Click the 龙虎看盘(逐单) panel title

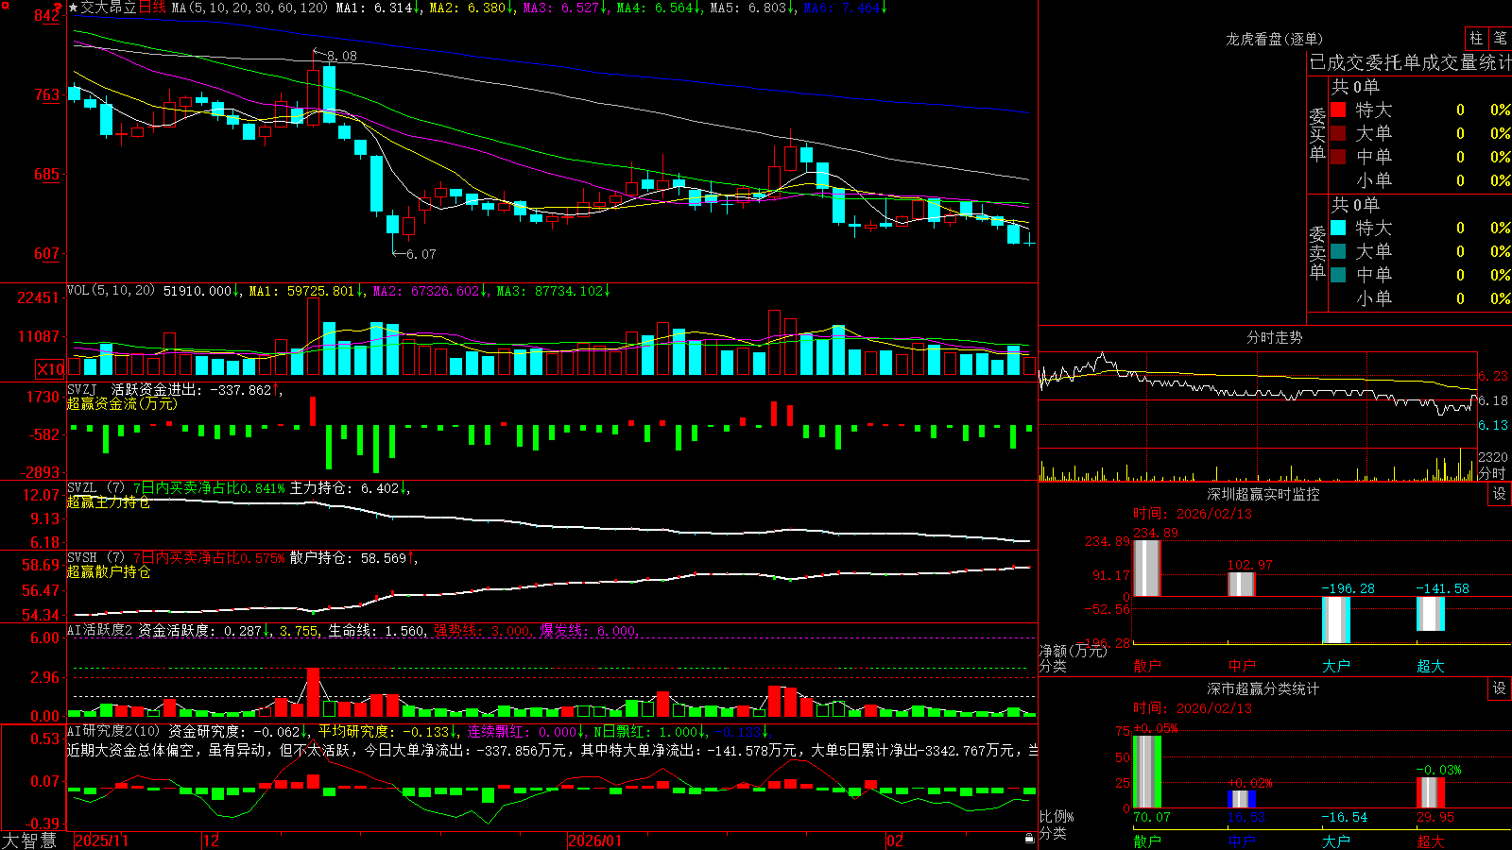pos(1274,39)
